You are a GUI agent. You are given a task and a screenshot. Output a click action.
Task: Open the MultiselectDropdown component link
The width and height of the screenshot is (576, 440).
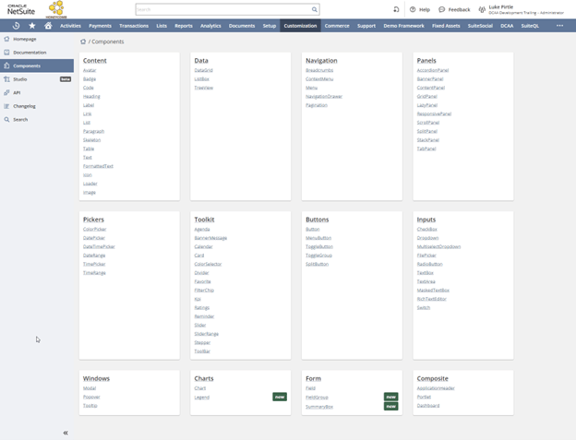click(438, 246)
